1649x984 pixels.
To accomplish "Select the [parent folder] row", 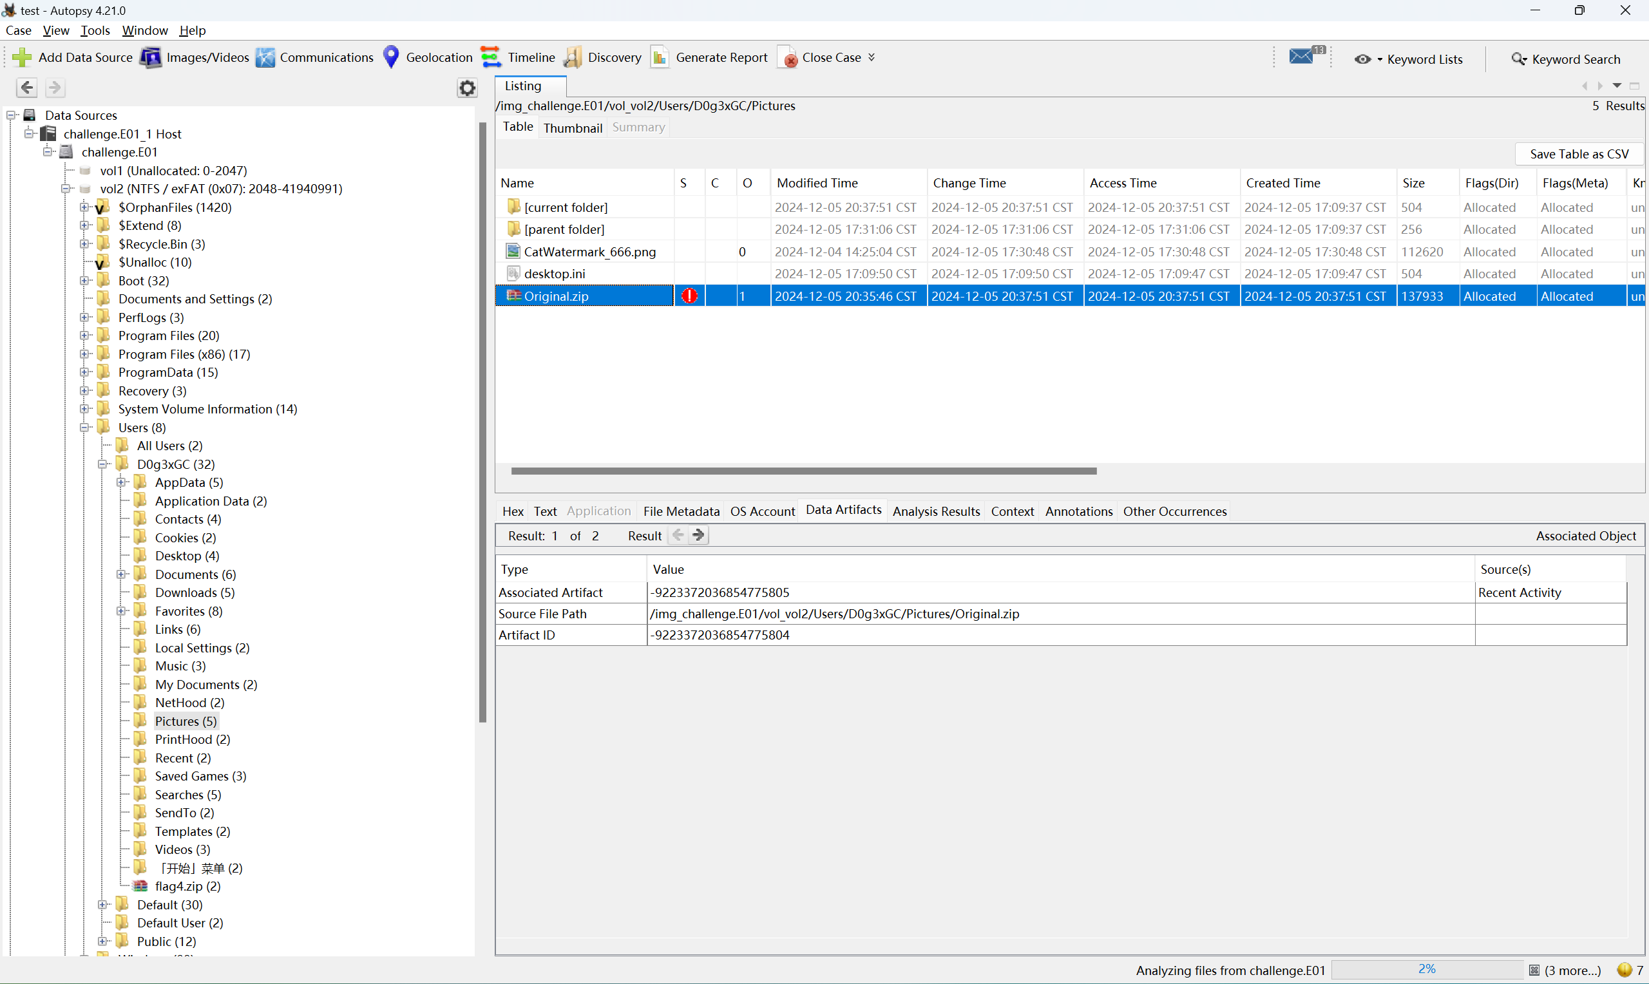I will (1071, 229).
